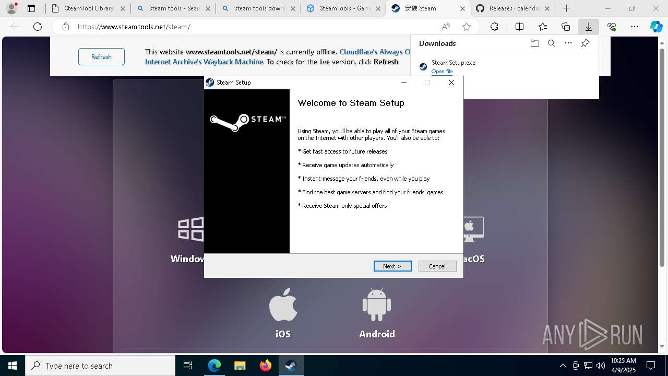Open Internet Archive's Wayback Machine link
The height and width of the screenshot is (376, 668).
click(204, 62)
